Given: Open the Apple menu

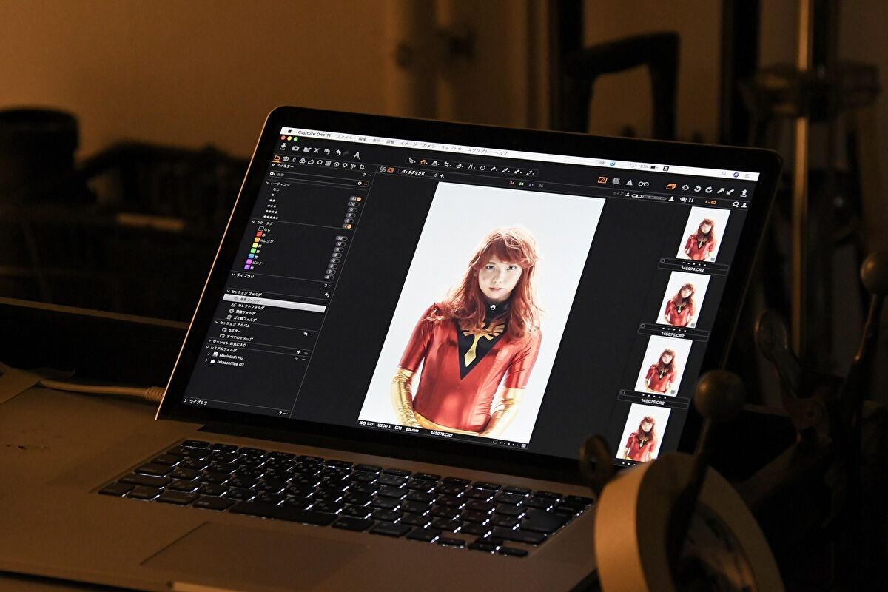Looking at the screenshot, I should [x=289, y=132].
